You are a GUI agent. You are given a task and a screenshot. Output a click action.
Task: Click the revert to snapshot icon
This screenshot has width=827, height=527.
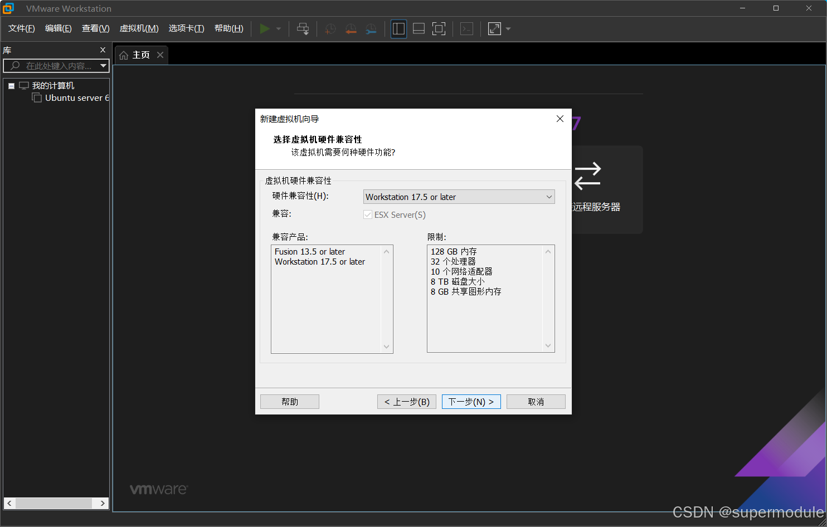point(351,29)
